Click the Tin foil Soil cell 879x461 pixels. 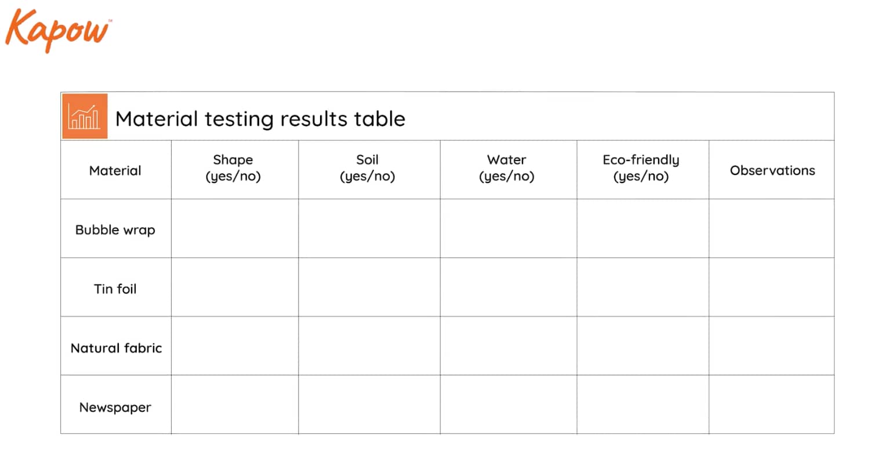[369, 287]
